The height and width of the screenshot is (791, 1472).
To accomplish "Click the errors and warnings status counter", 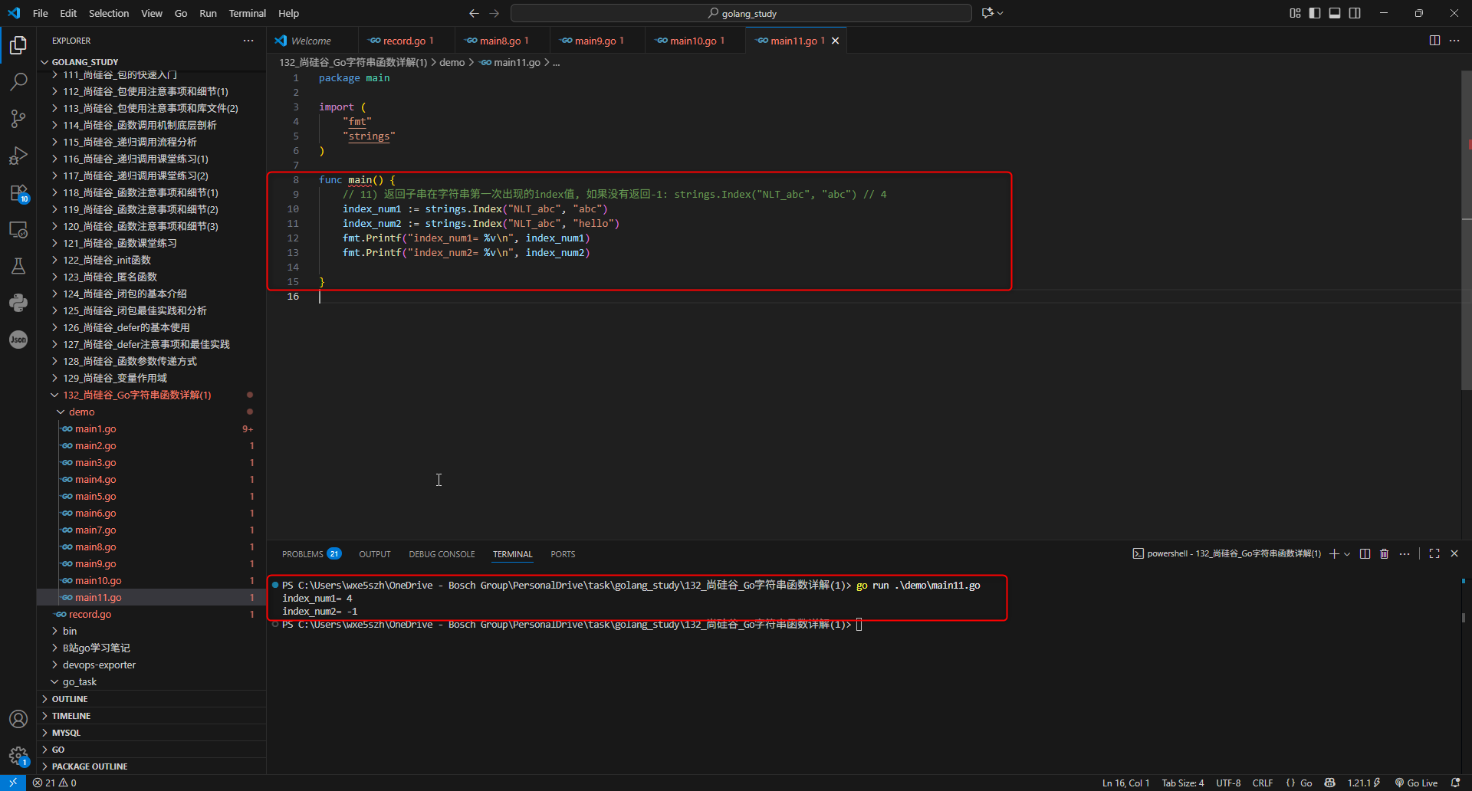I will (54, 783).
